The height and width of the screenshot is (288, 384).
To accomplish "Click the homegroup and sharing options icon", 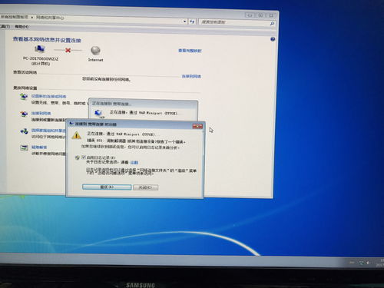I will pos(25,131).
